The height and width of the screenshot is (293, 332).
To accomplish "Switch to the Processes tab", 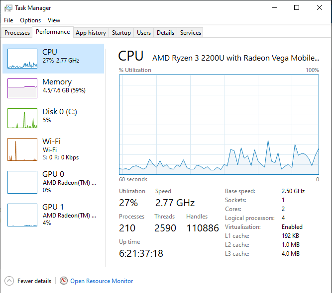I will (x=17, y=33).
